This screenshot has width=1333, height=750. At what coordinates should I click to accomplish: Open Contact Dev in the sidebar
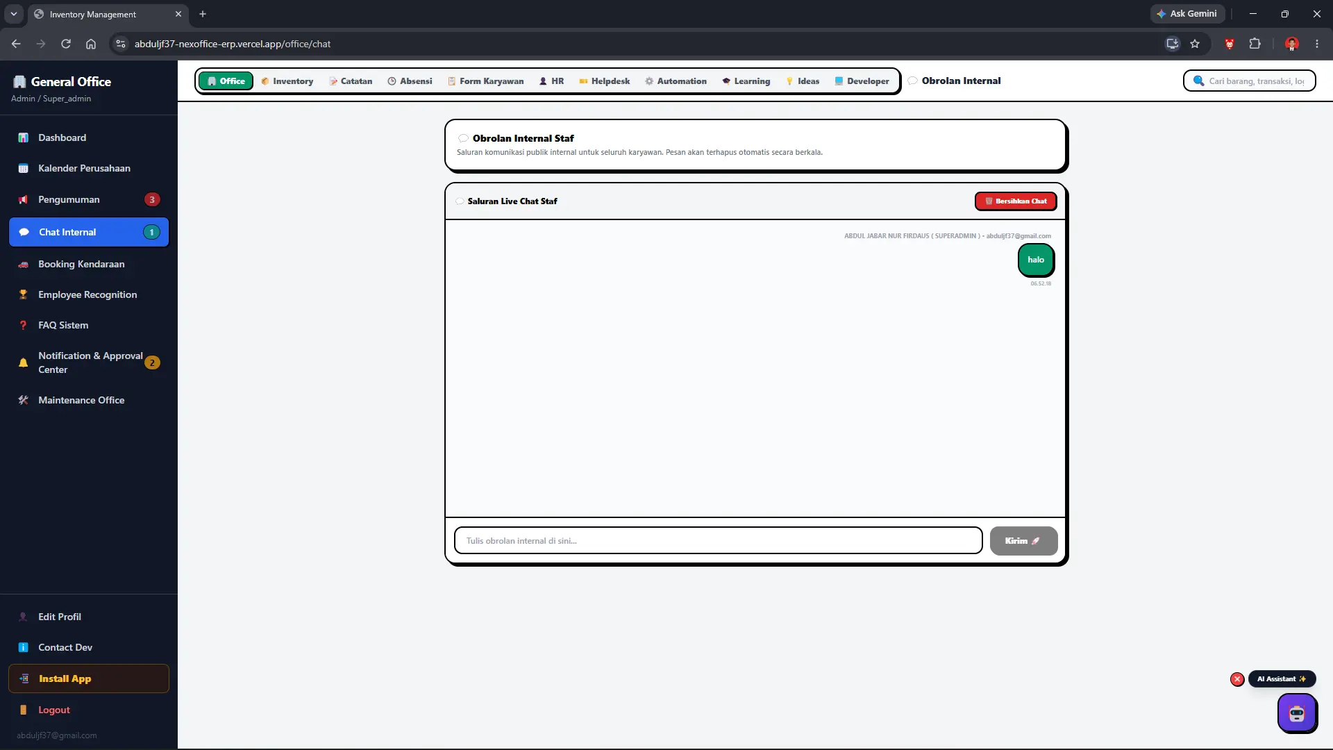click(x=89, y=647)
